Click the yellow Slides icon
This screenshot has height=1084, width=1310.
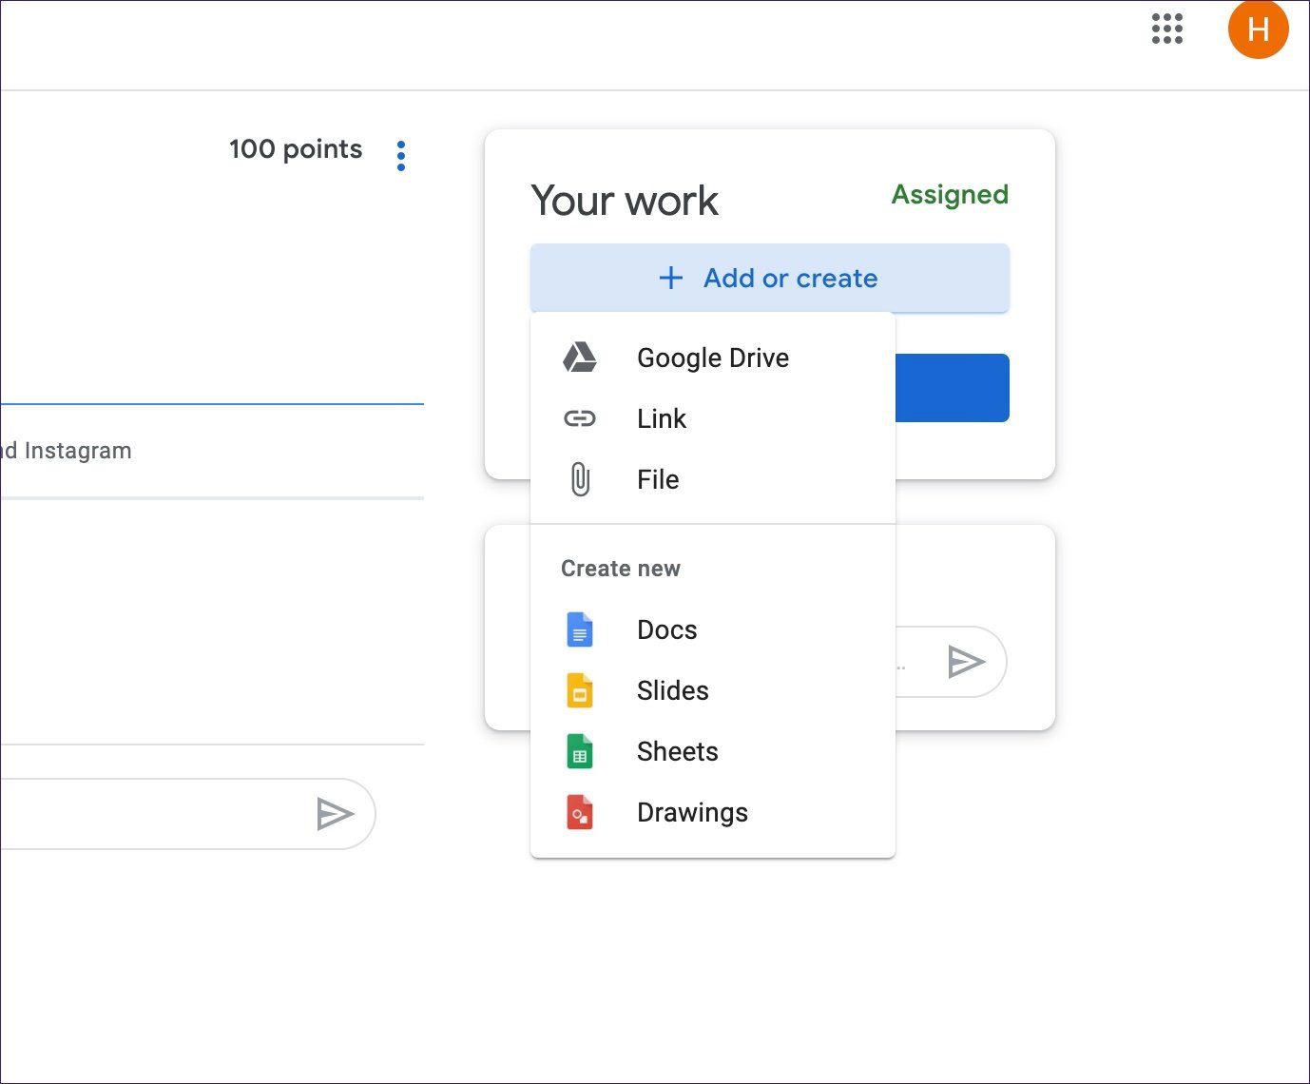click(580, 690)
